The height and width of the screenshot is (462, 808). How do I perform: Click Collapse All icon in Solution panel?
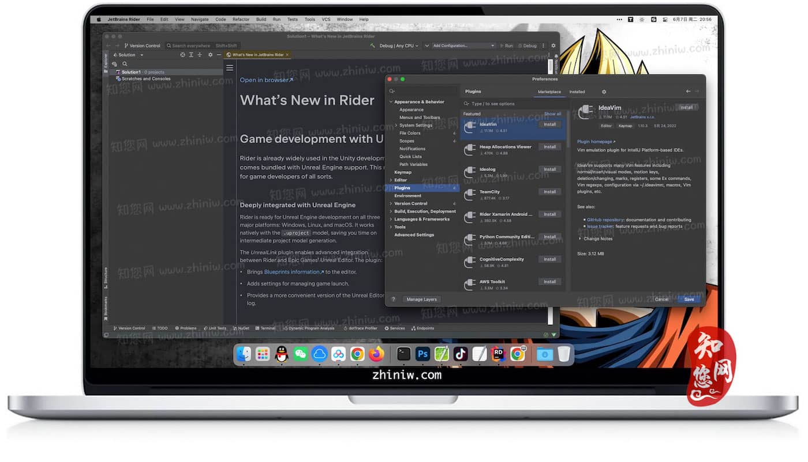pos(200,55)
